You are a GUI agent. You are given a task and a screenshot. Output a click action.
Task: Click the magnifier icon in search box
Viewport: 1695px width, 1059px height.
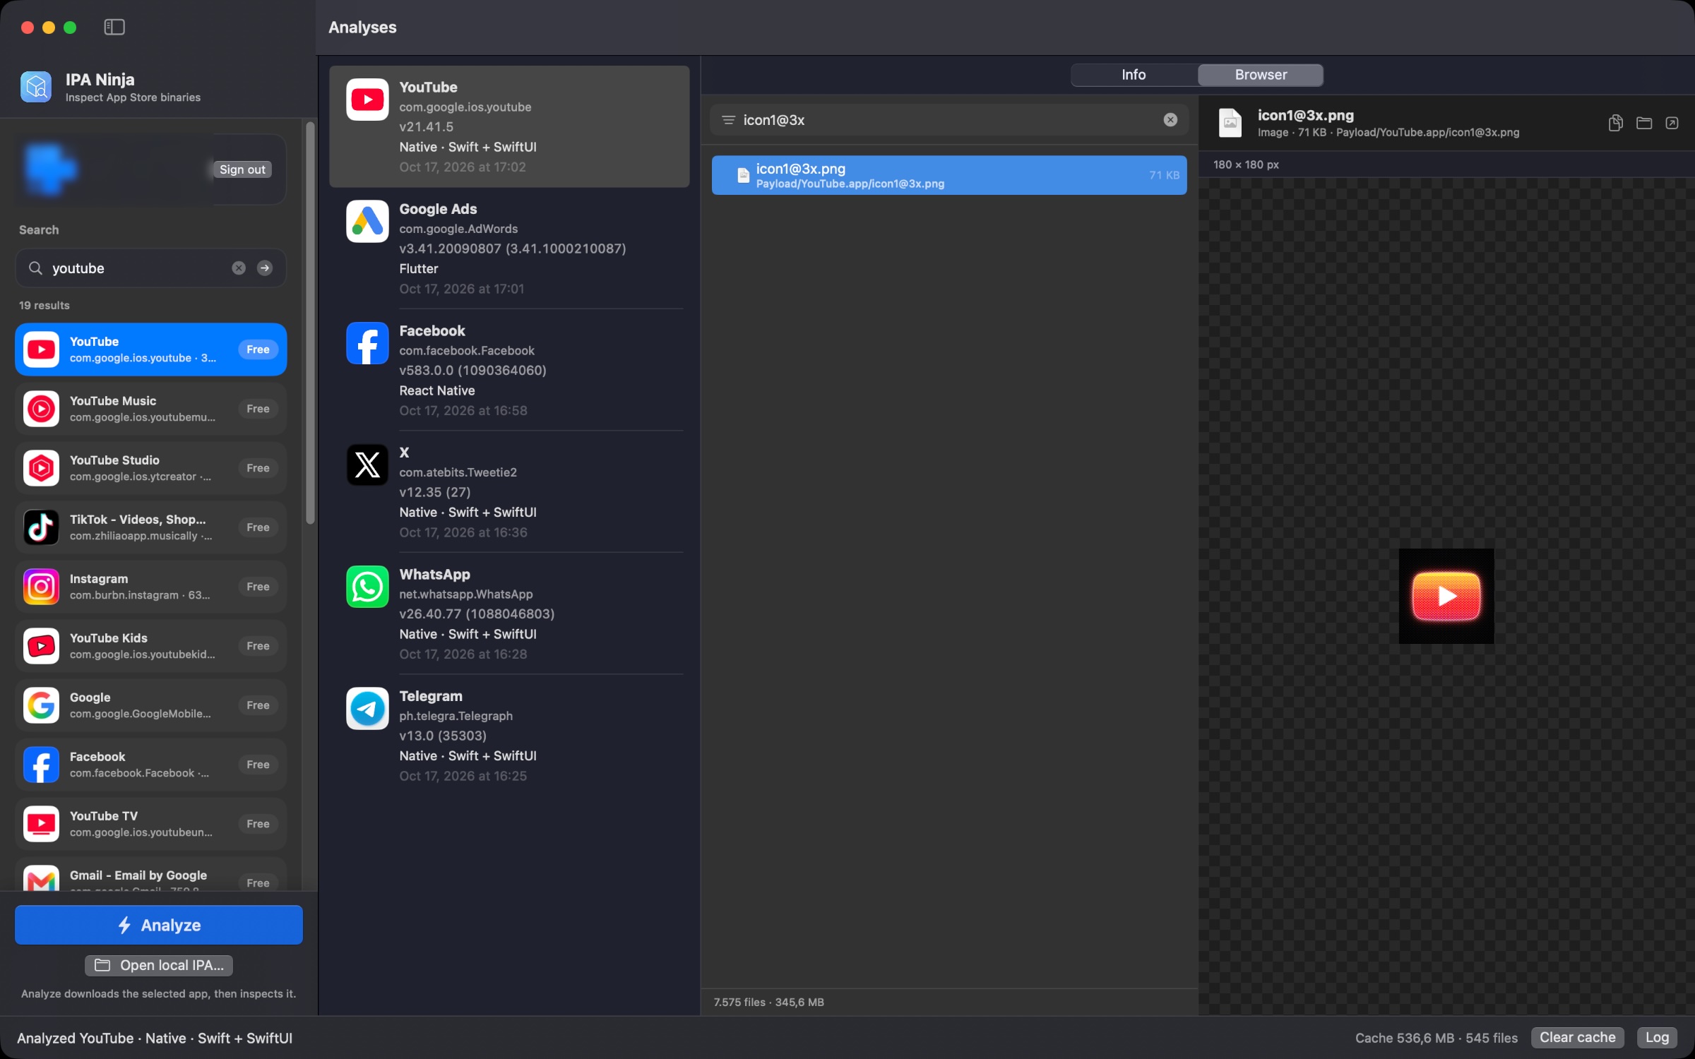pyautogui.click(x=35, y=268)
